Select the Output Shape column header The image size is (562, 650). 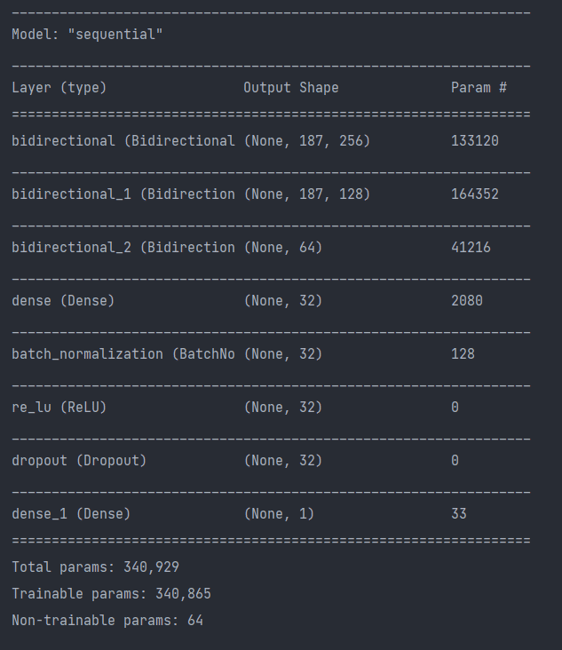point(291,88)
